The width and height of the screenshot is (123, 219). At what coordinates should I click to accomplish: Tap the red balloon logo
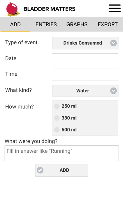click(13, 9)
